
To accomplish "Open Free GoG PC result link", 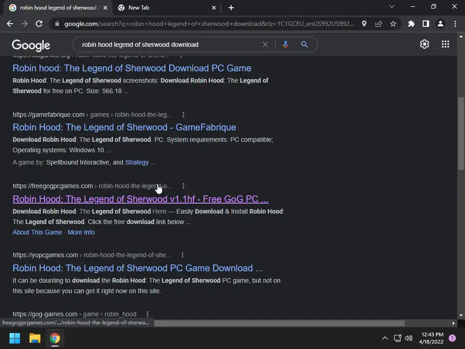I will tap(141, 199).
